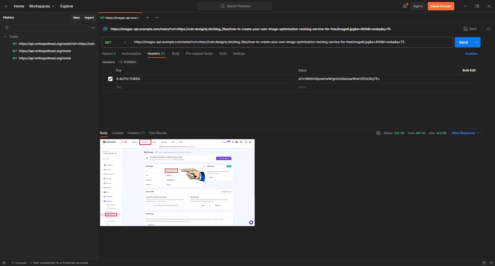Click the response image preview
The width and height of the screenshot is (495, 266).
click(177, 182)
